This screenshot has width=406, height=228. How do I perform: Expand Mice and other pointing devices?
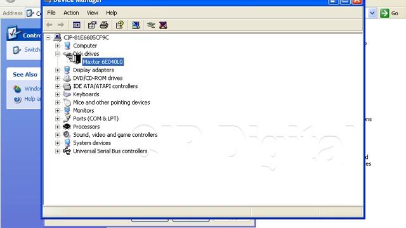tap(58, 103)
